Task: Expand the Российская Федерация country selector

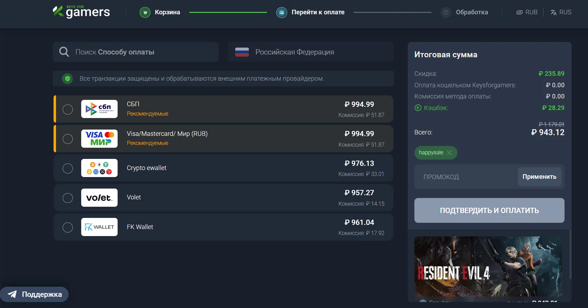Action: click(310, 52)
